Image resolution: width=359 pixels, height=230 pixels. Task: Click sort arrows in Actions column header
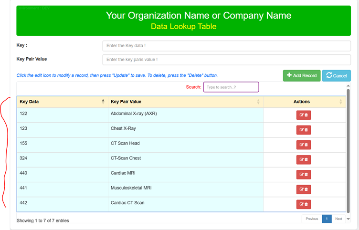(341, 102)
